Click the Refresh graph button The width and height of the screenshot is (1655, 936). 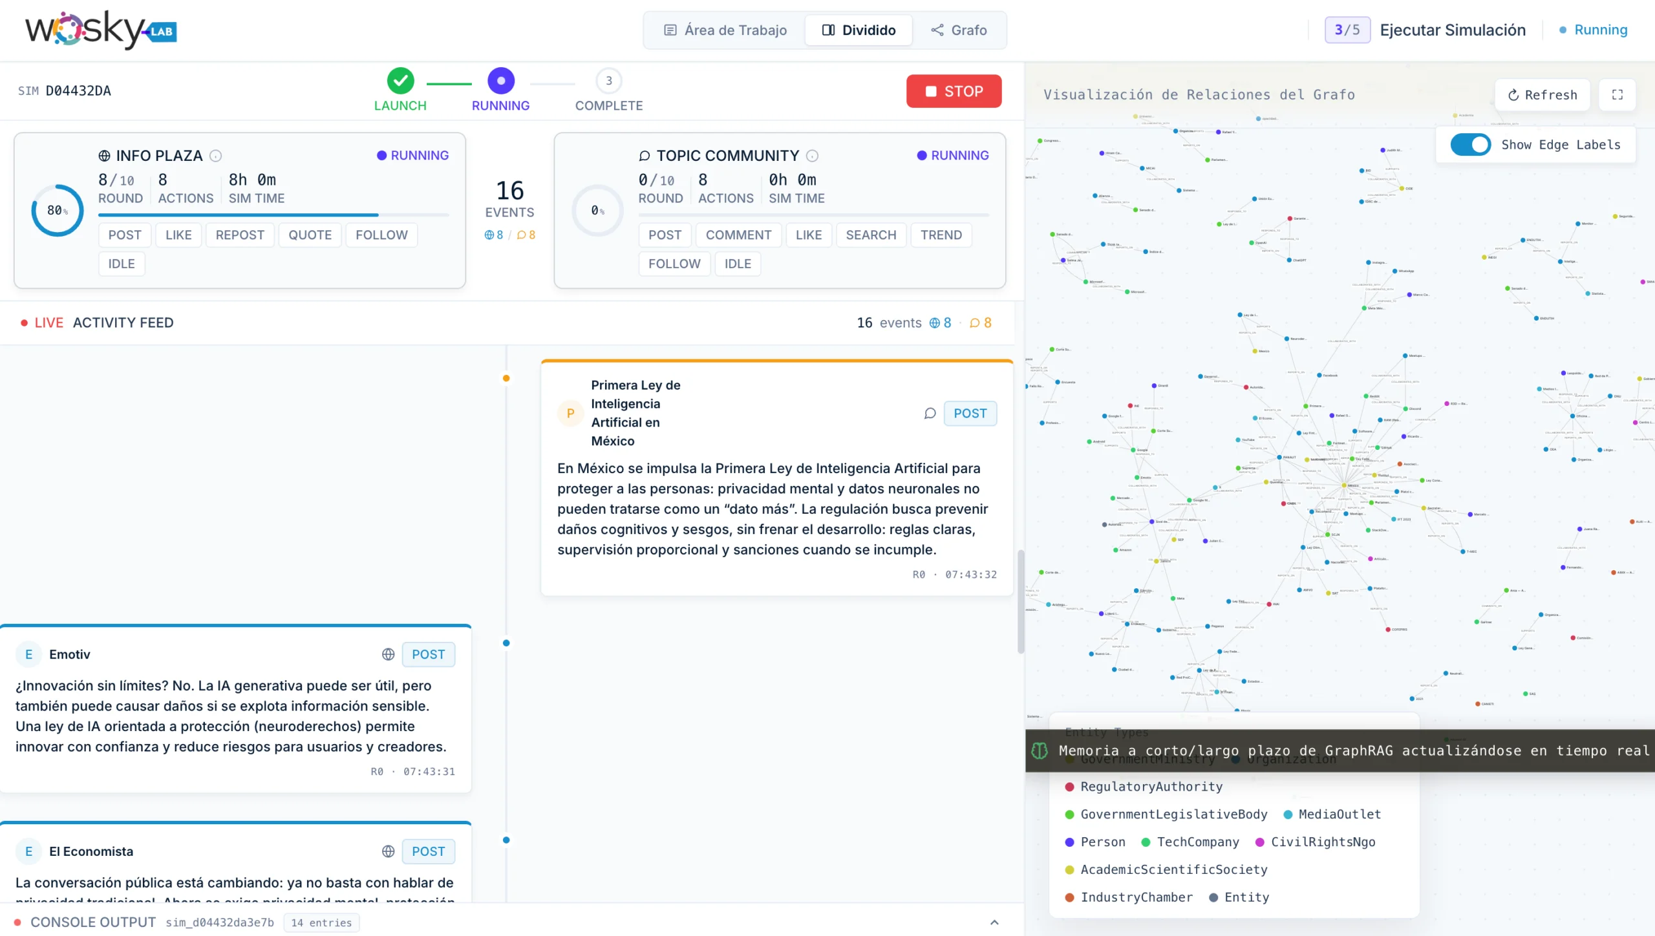coord(1542,95)
